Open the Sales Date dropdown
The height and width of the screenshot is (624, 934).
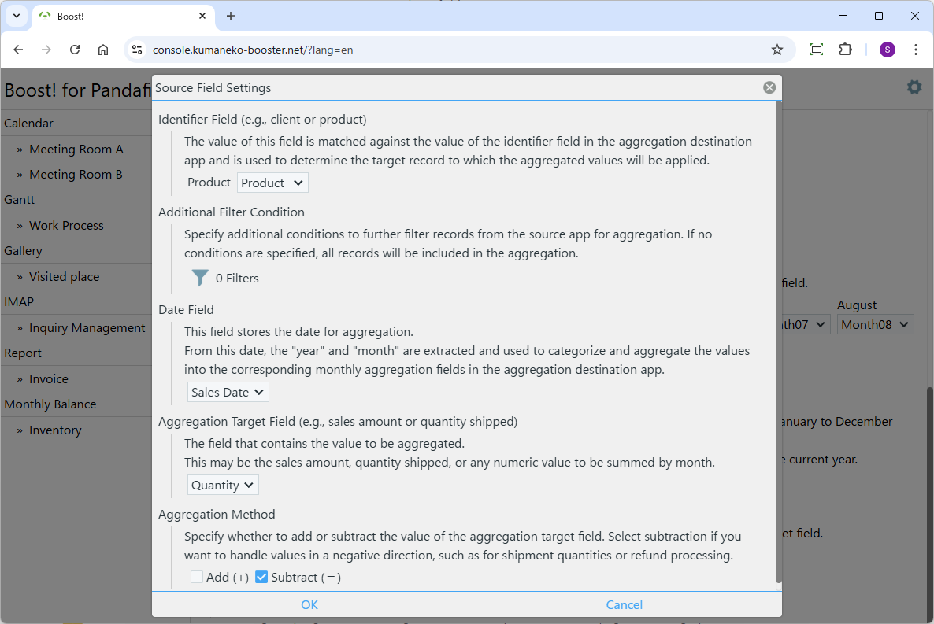(228, 393)
